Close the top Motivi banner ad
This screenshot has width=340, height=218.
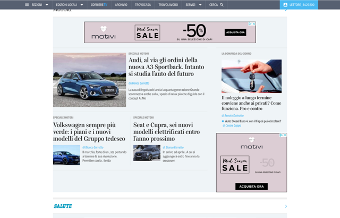[x=254, y=24]
